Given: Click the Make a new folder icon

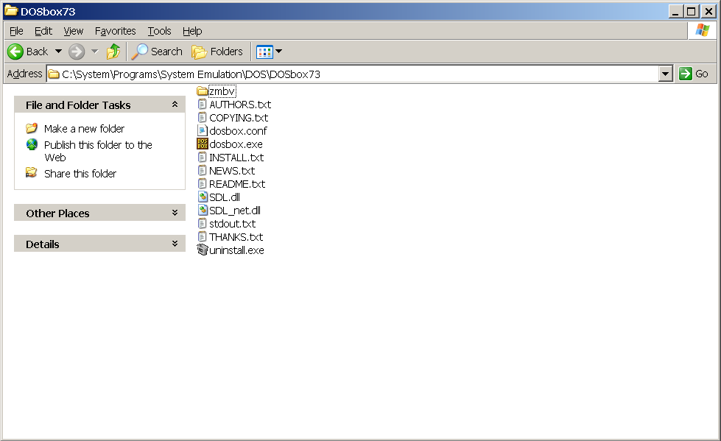Looking at the screenshot, I should coord(31,128).
